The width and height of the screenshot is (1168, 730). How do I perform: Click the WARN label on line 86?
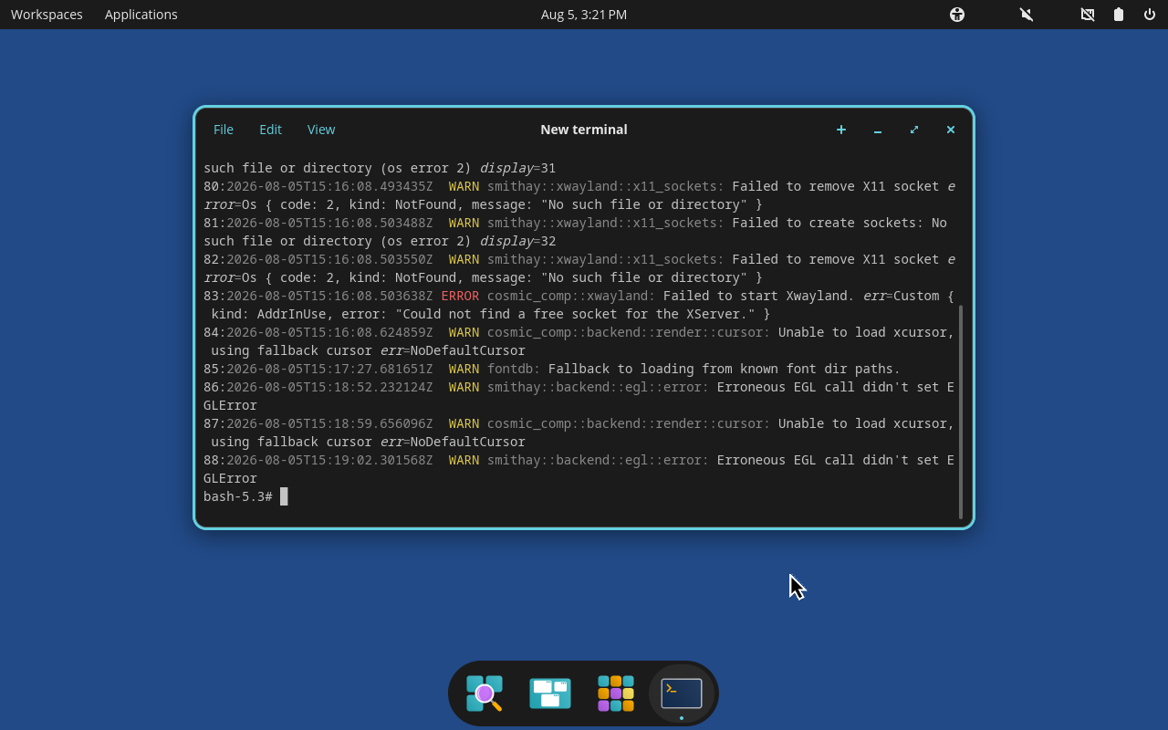tap(464, 387)
